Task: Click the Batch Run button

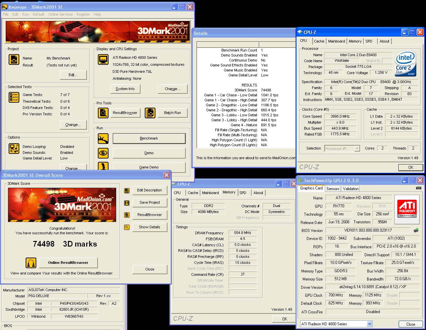Action: tap(172, 113)
